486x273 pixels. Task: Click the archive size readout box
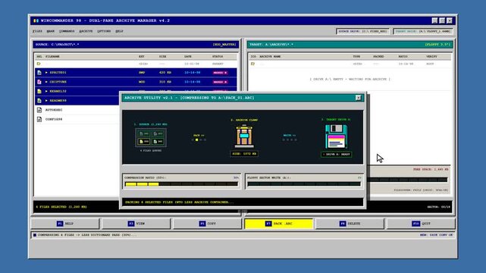click(x=244, y=154)
